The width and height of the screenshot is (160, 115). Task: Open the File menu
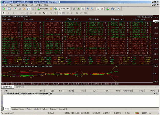click(x=6, y=5)
